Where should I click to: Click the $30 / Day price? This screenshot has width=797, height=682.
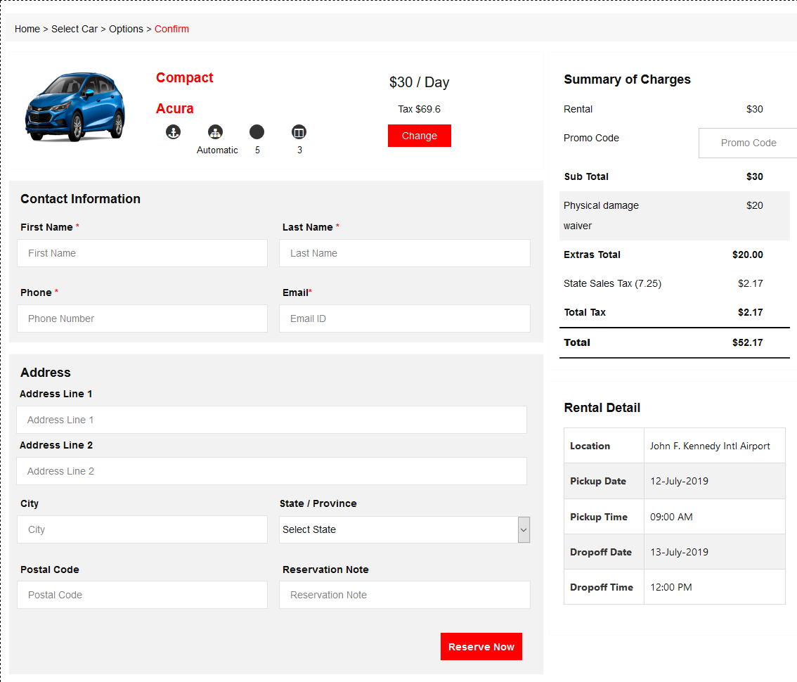click(x=420, y=82)
